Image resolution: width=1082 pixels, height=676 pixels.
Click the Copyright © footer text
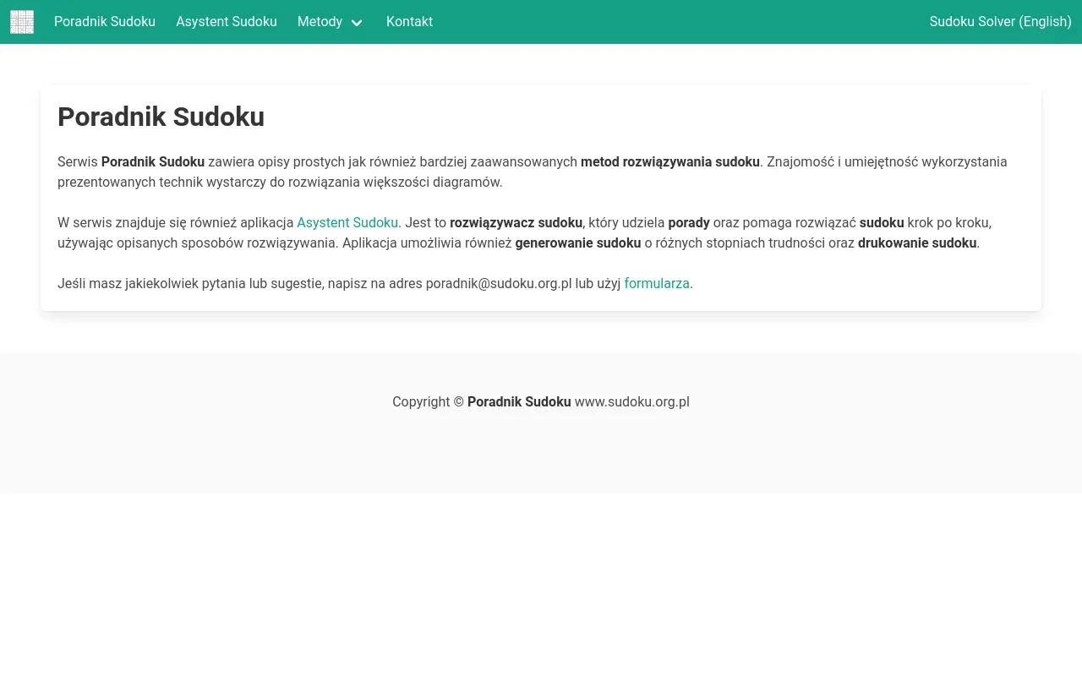[428, 401]
